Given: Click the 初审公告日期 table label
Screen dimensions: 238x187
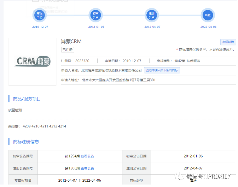Looking at the screenshot, I should 137,156.
